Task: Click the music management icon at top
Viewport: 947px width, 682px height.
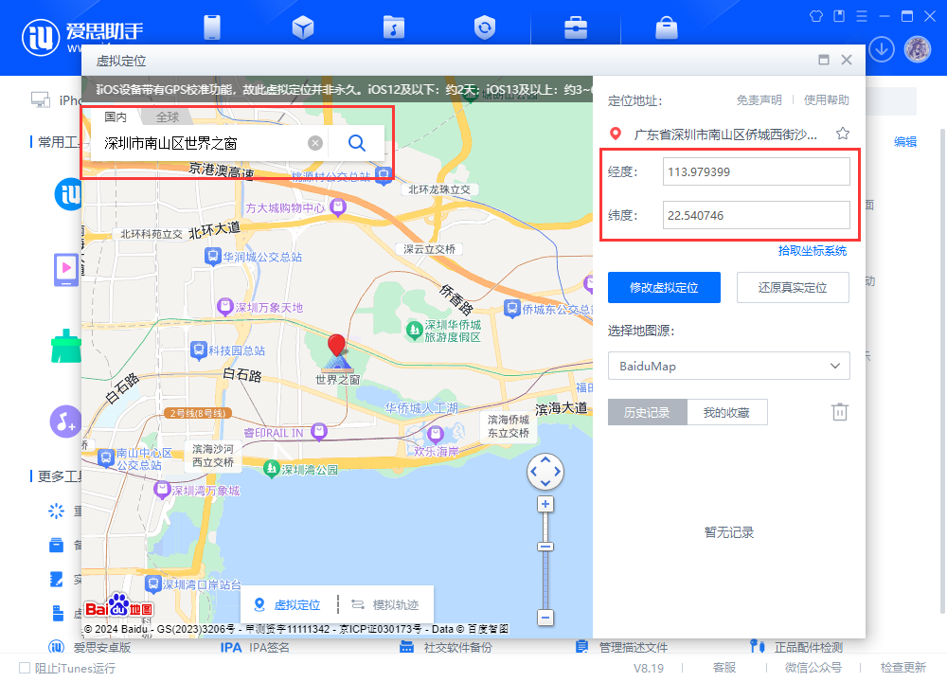Action: [x=393, y=27]
